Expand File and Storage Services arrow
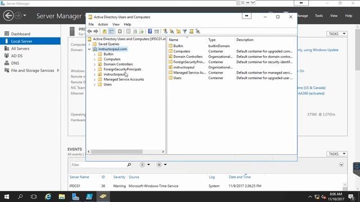 coord(58,70)
